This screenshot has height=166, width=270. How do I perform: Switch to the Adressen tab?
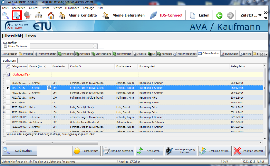(10, 54)
